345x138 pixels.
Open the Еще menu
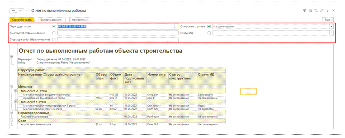coord(328,20)
